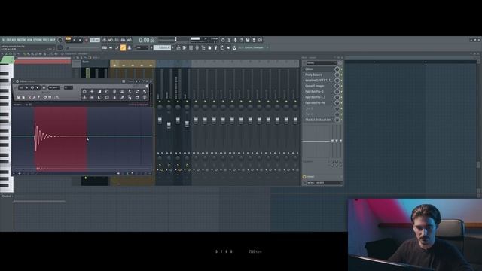Click Edison waveform overview scrollbar

[x=83, y=169]
